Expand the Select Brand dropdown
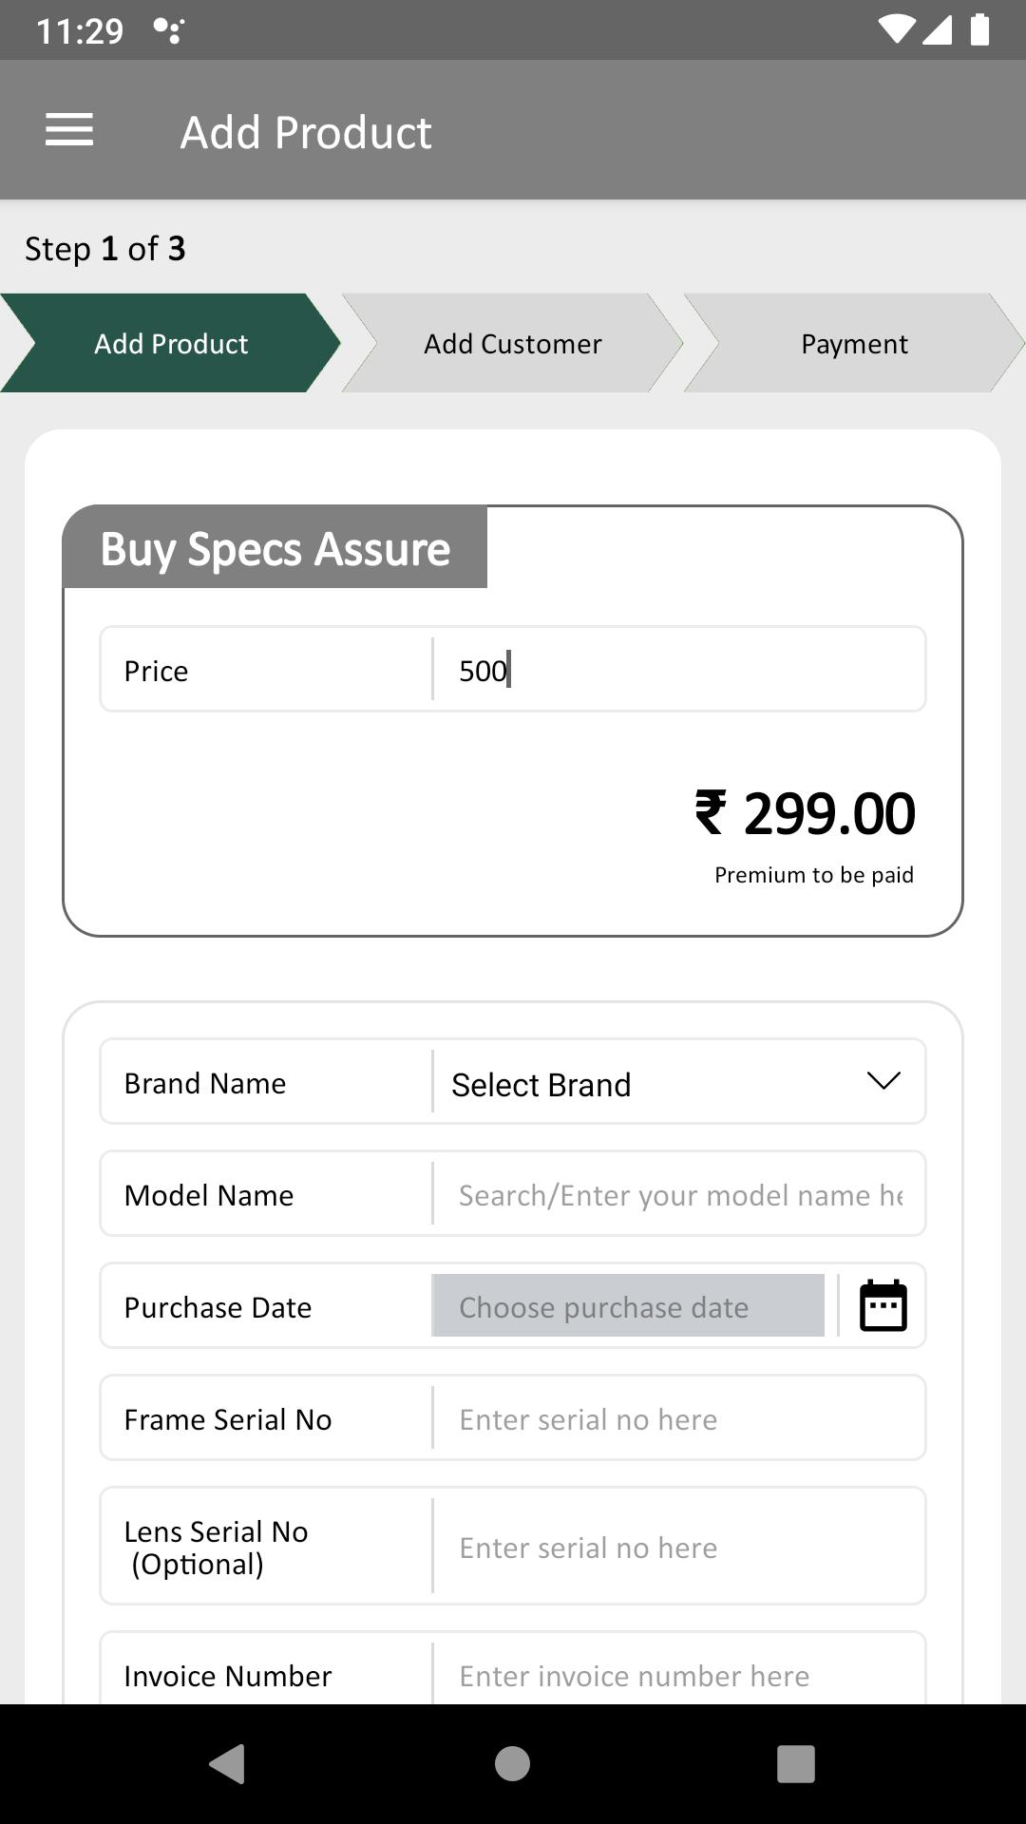The height and width of the screenshot is (1824, 1026). (x=678, y=1082)
